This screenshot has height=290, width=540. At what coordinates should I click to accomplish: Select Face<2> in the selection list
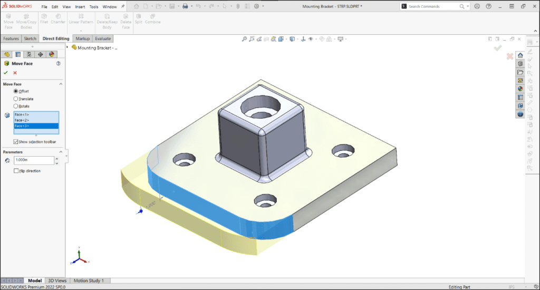[36, 120]
